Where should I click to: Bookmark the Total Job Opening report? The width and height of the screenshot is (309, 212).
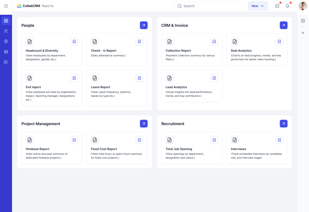214,140
